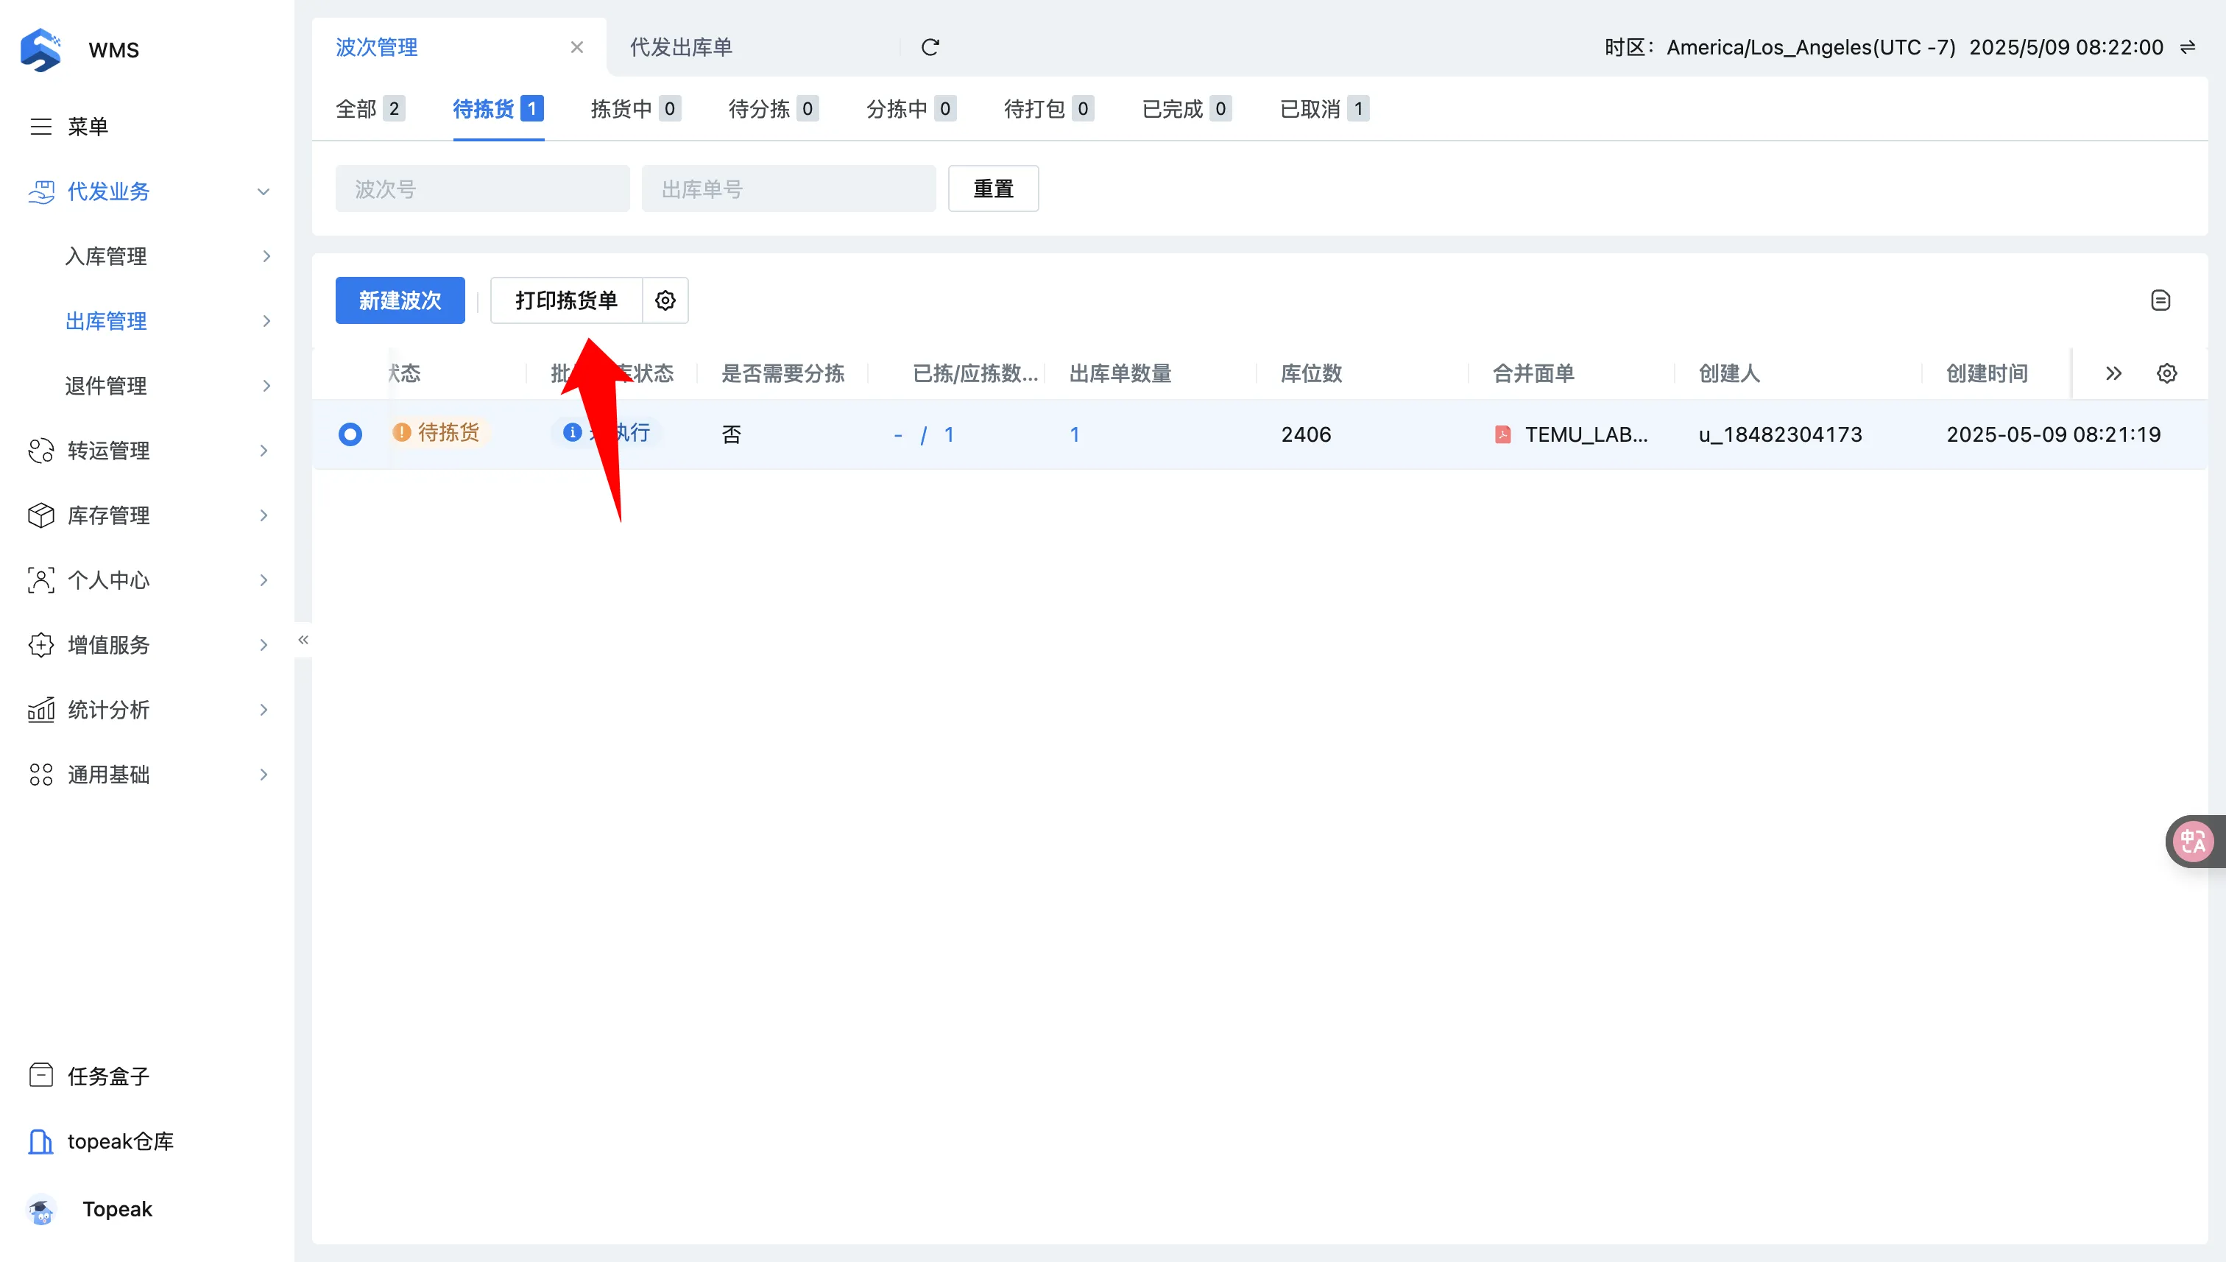Click the table column settings gear
Viewport: 2226px width, 1262px height.
tap(2166, 373)
